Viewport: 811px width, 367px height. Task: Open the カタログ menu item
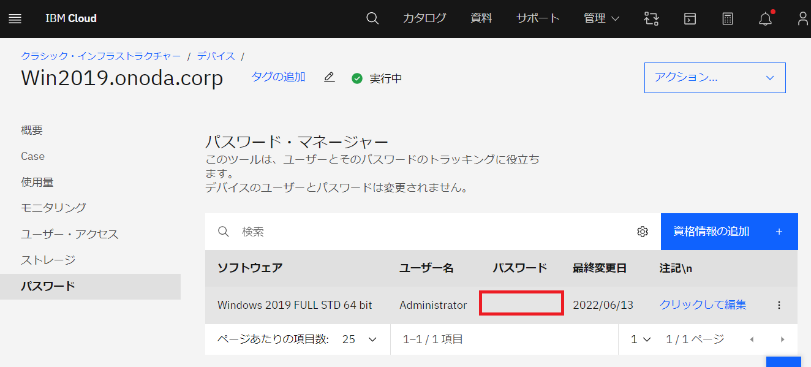[x=424, y=18]
